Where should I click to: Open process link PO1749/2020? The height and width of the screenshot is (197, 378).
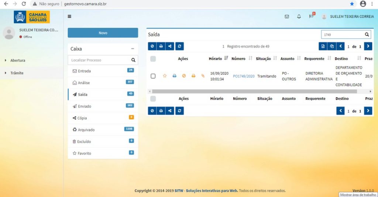(244, 76)
